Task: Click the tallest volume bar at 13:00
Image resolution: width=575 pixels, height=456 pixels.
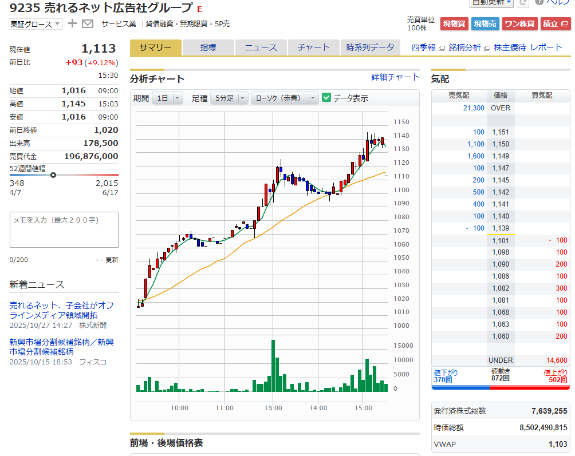Action: [x=273, y=366]
